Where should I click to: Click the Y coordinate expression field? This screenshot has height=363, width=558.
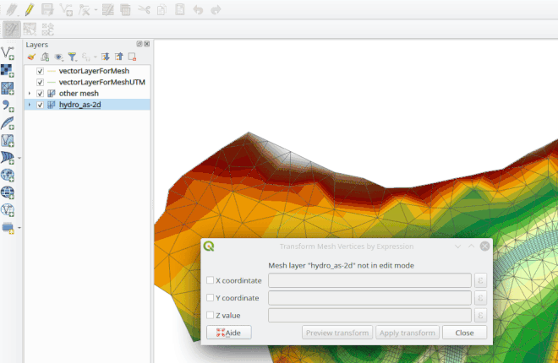point(369,297)
